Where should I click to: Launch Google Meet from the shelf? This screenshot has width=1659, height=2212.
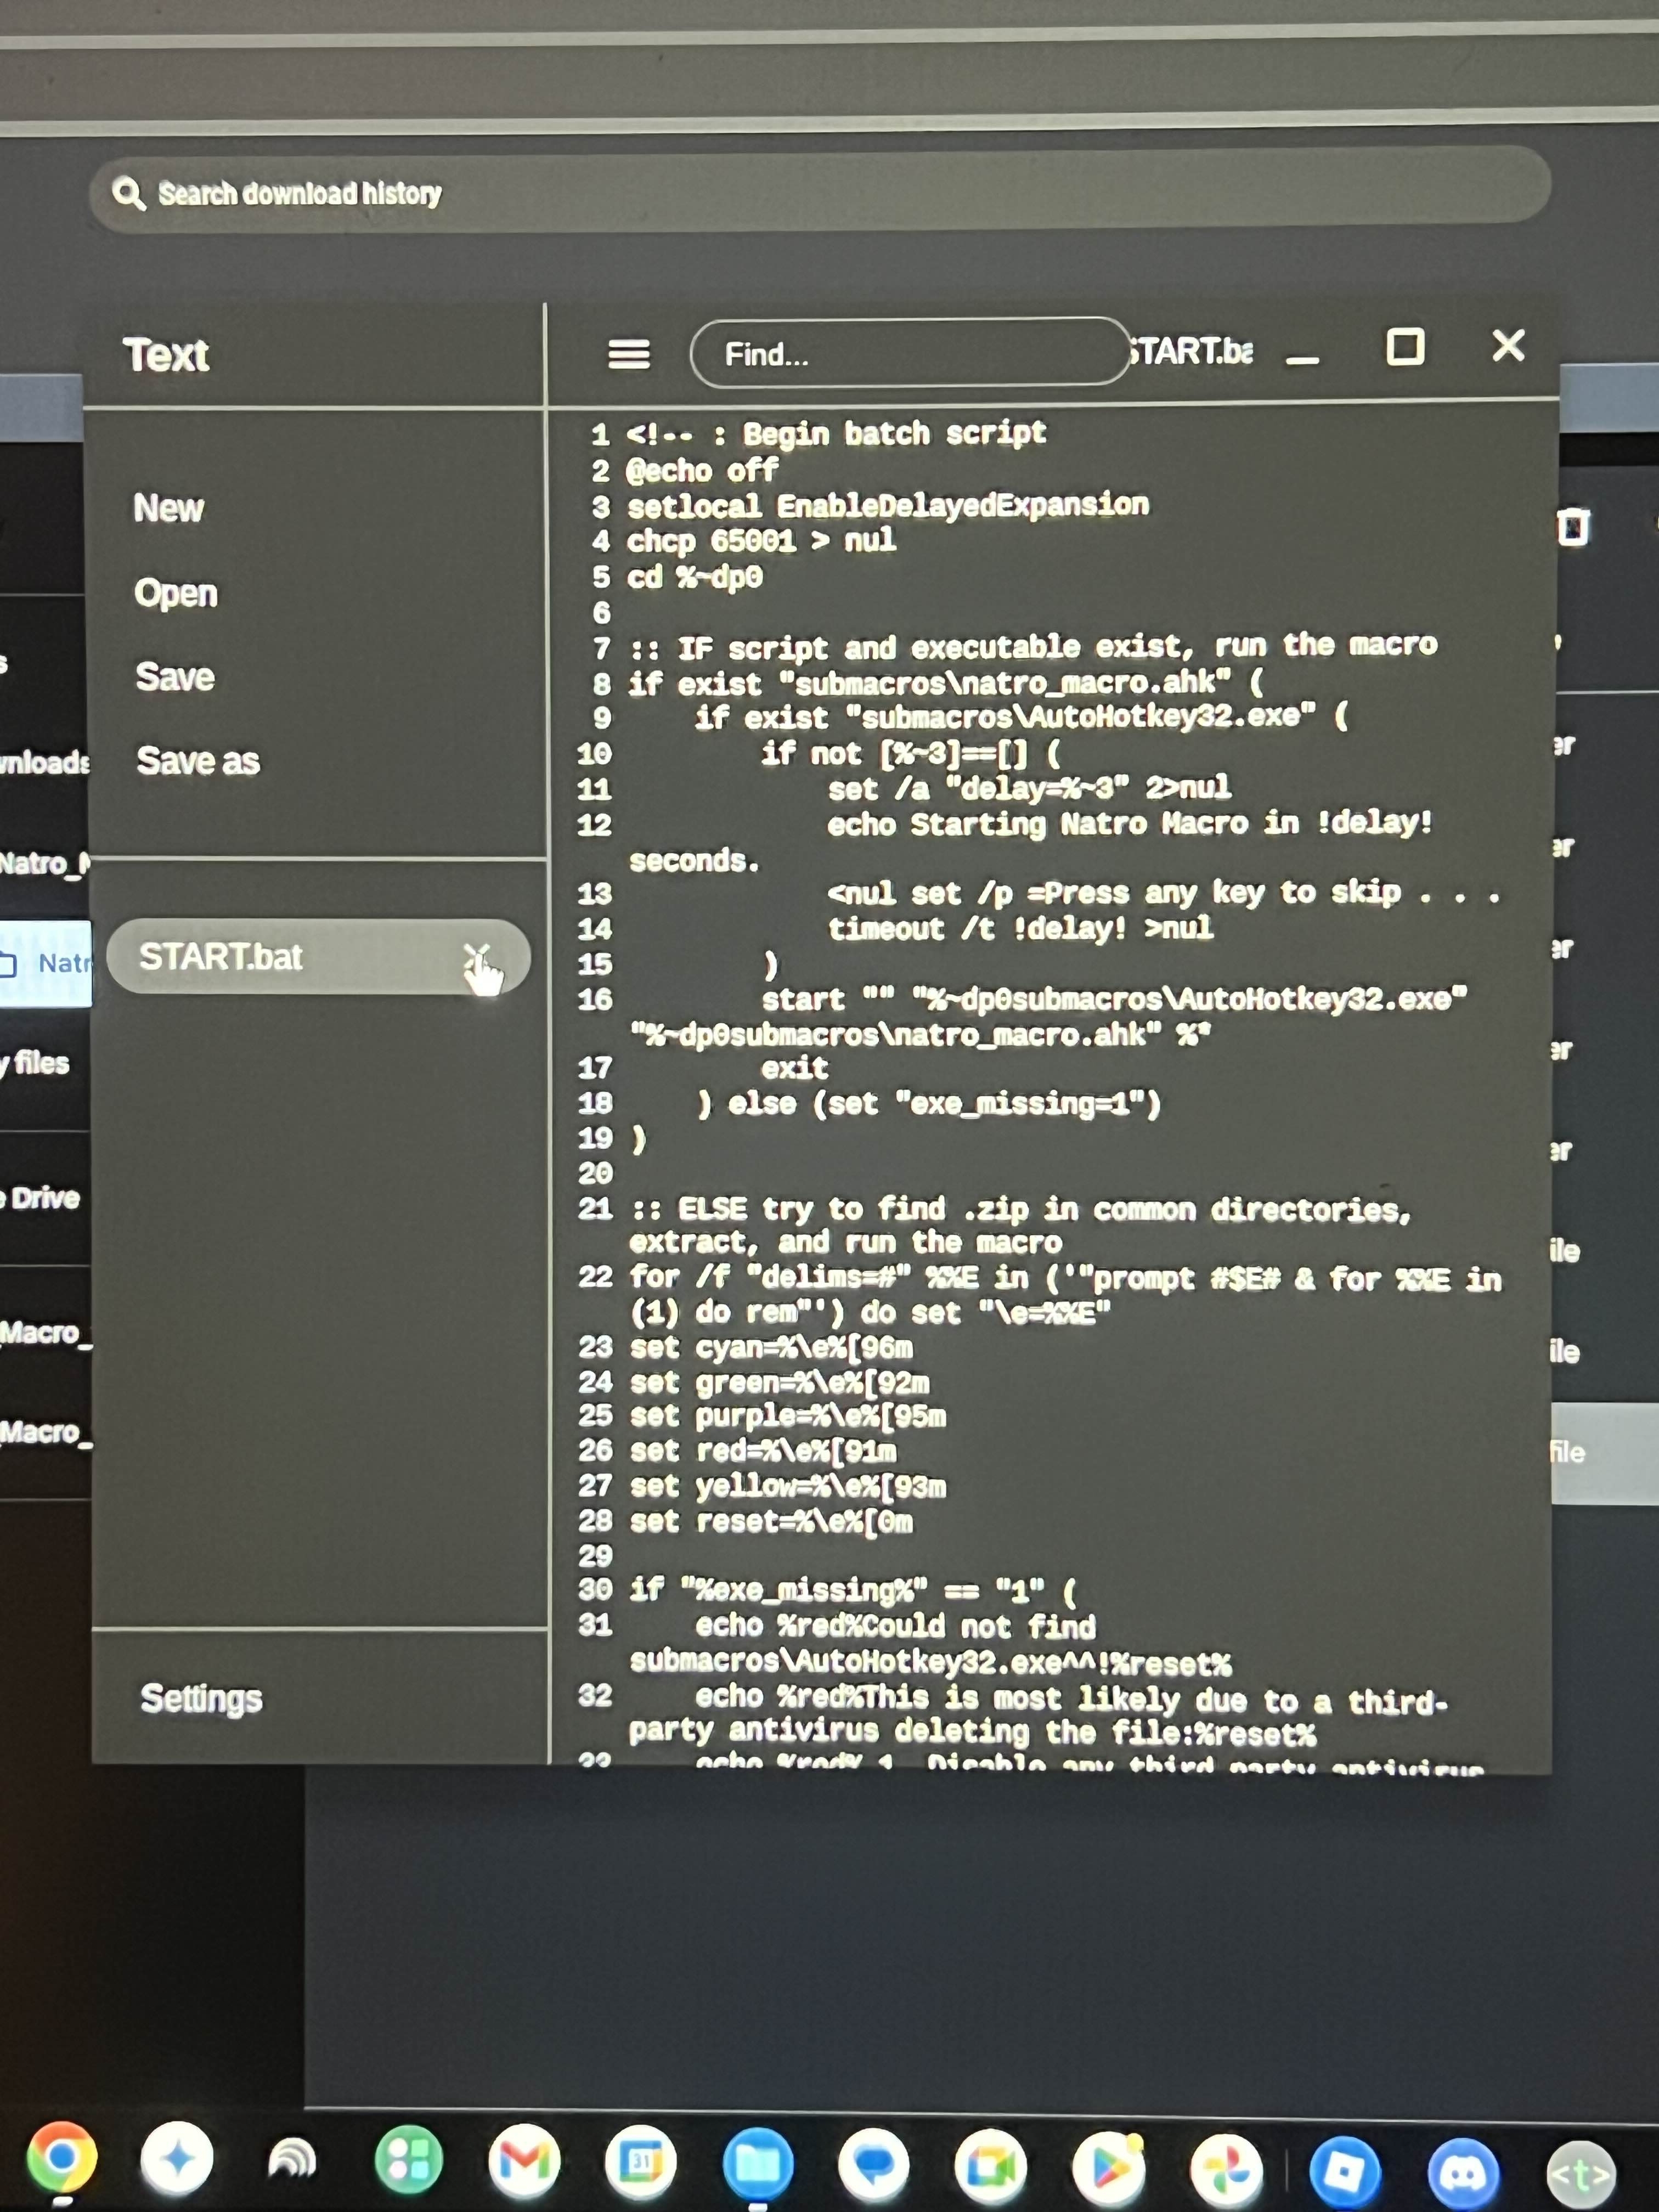point(990,2165)
